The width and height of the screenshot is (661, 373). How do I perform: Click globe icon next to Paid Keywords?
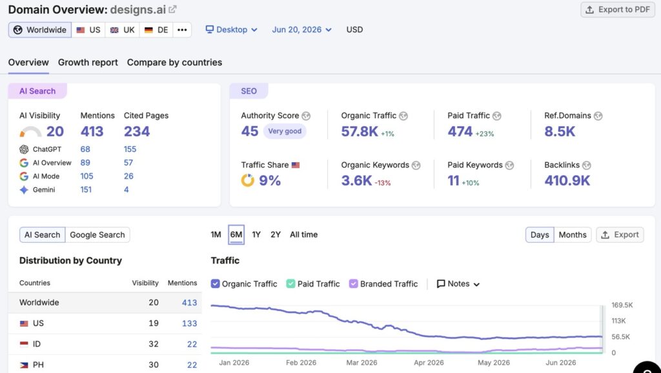point(510,166)
